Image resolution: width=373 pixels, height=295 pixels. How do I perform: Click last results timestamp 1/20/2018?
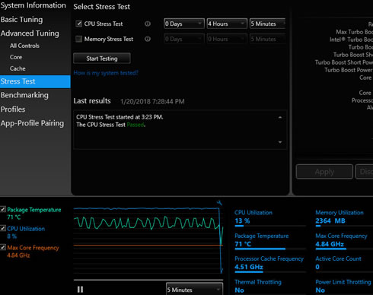click(x=152, y=102)
